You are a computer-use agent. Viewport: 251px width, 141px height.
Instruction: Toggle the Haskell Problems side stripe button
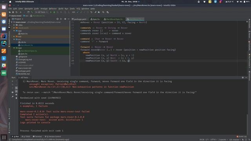(9, 39)
